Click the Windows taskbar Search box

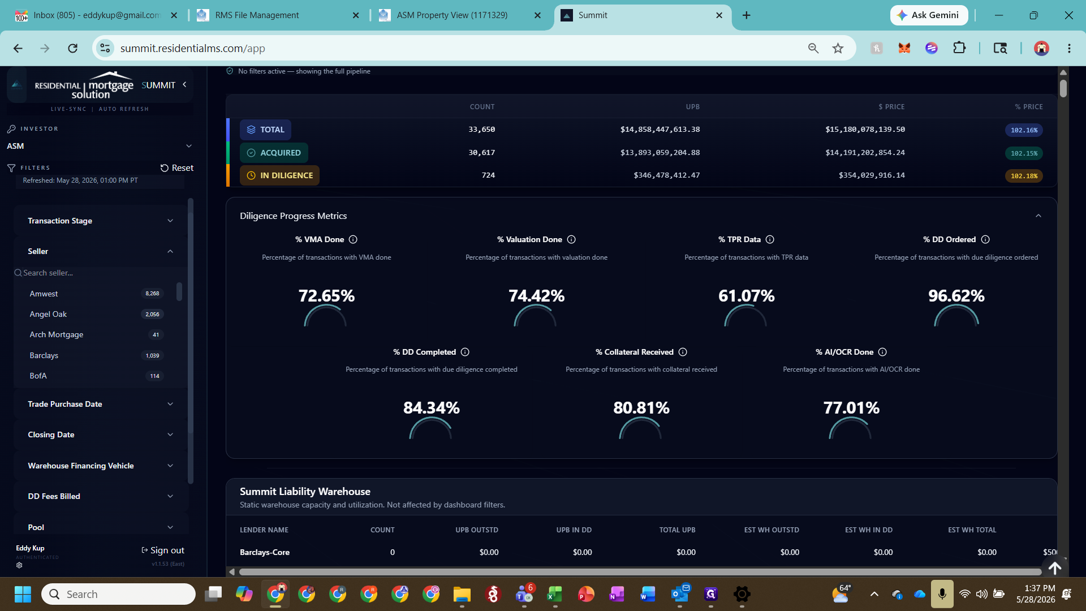118,594
